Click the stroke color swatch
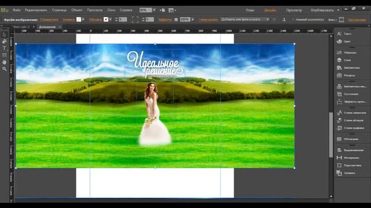The width and height of the screenshot is (371, 208). (106, 20)
